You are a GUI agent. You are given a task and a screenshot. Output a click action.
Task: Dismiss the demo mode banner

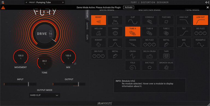208,7
